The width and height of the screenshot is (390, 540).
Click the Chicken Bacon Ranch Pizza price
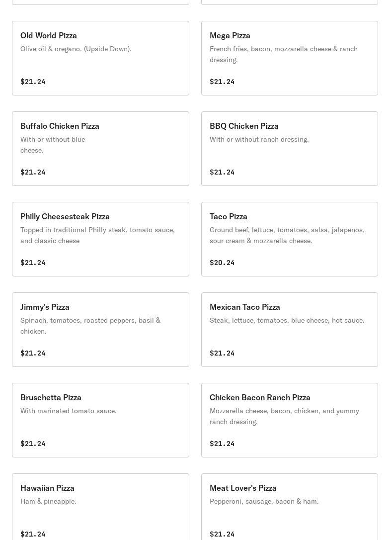pyautogui.click(x=222, y=444)
